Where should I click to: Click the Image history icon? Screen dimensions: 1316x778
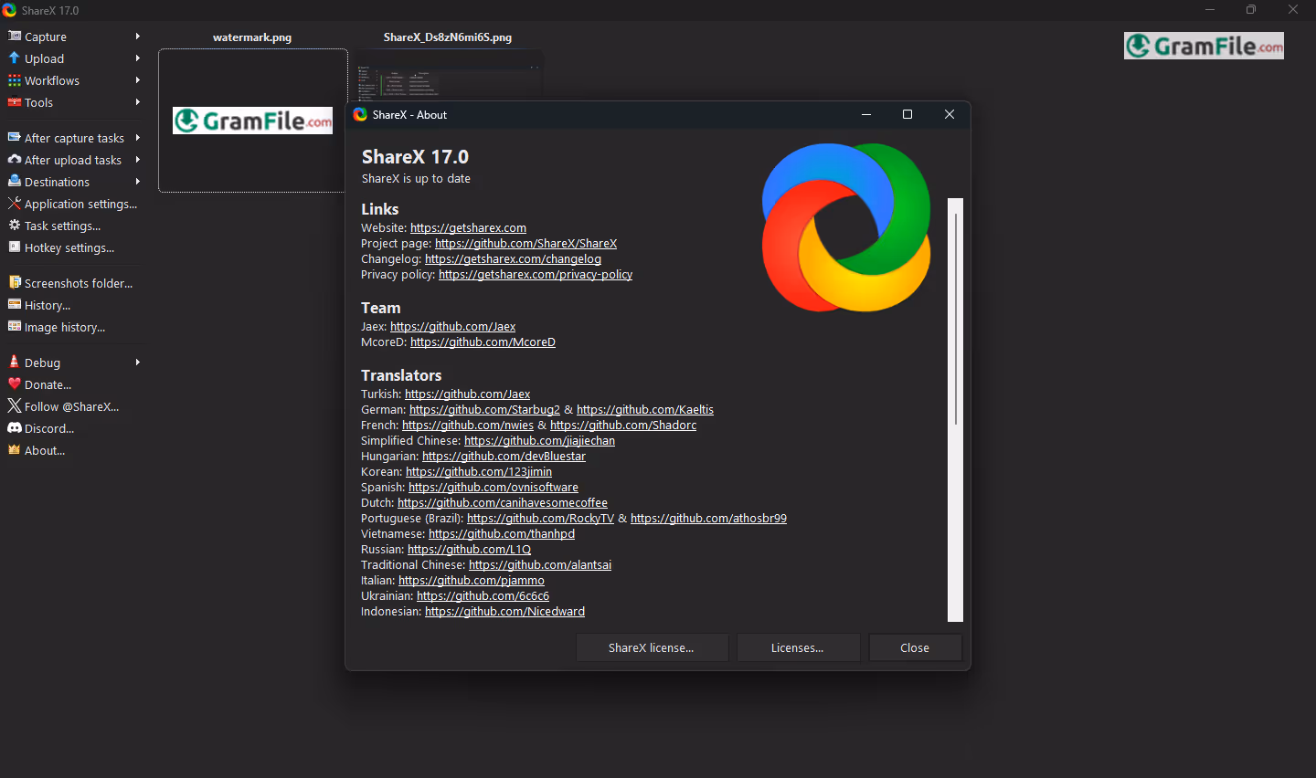15,326
